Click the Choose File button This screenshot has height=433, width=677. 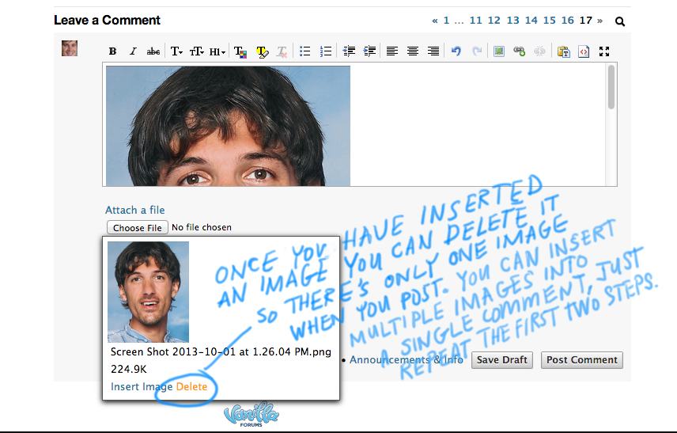(x=138, y=227)
